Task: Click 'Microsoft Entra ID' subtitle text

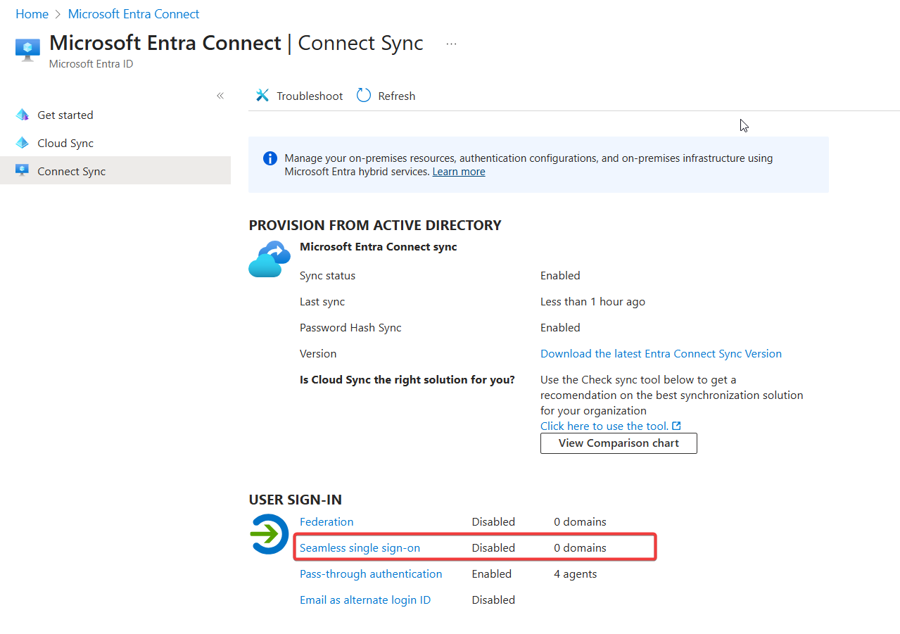Action: tap(91, 63)
